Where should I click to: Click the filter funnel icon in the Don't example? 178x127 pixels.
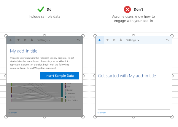click(x=107, y=40)
